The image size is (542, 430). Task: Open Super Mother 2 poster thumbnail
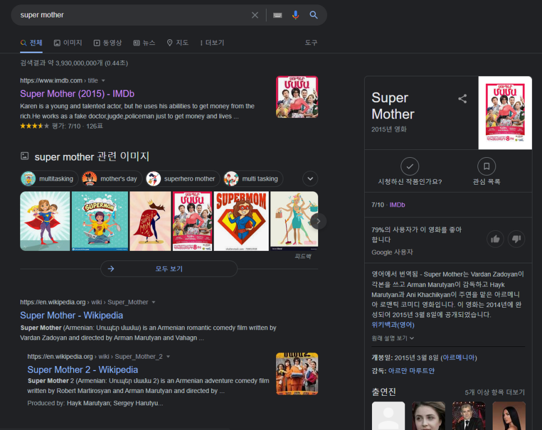click(x=297, y=374)
